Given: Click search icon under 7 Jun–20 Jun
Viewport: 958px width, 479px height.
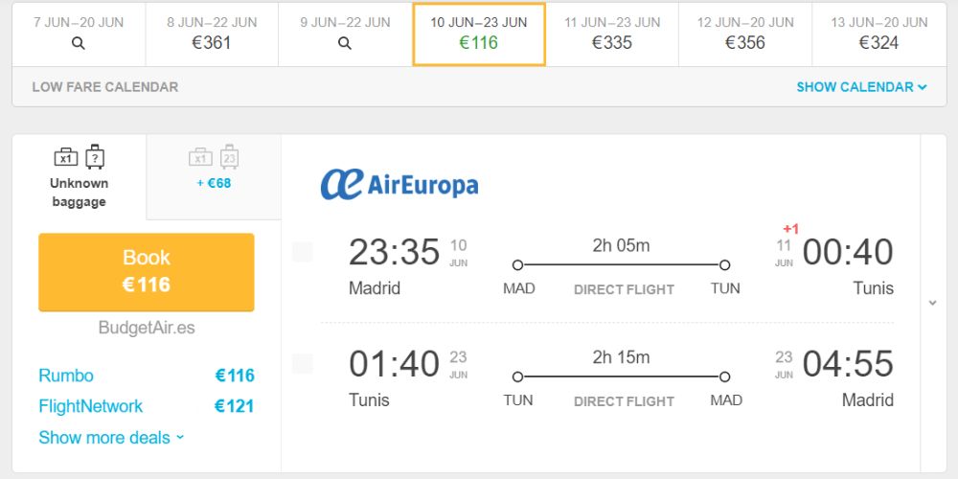Looking at the screenshot, I should [79, 43].
